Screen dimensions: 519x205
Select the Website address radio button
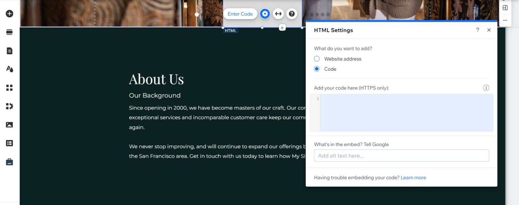click(317, 59)
